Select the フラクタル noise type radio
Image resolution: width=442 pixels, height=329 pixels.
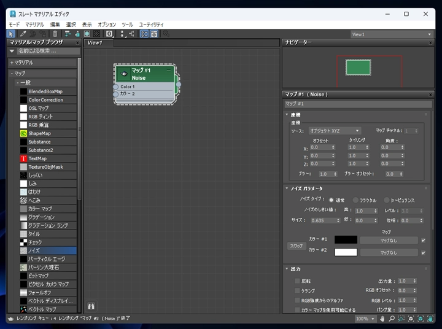pos(355,200)
